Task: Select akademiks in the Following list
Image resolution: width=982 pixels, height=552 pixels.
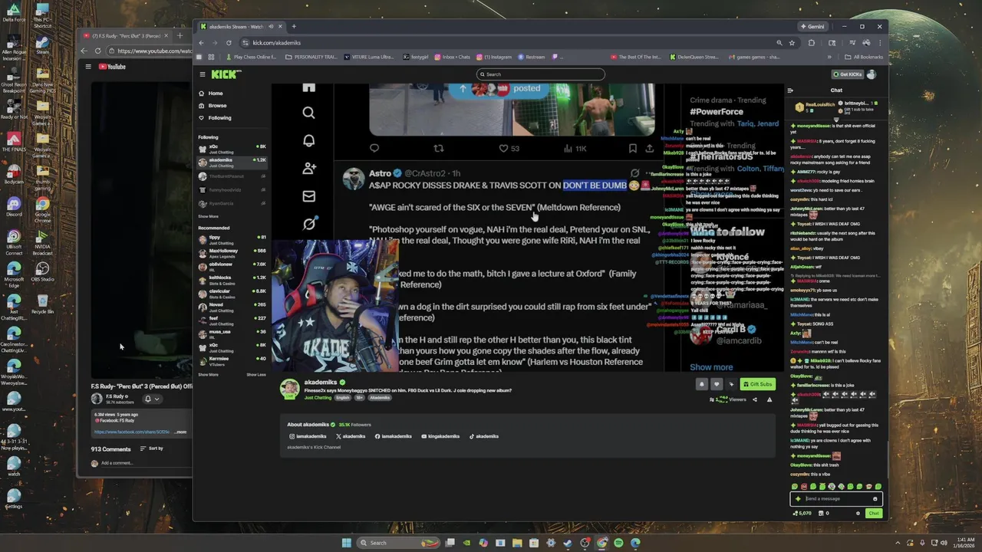Action: point(232,162)
